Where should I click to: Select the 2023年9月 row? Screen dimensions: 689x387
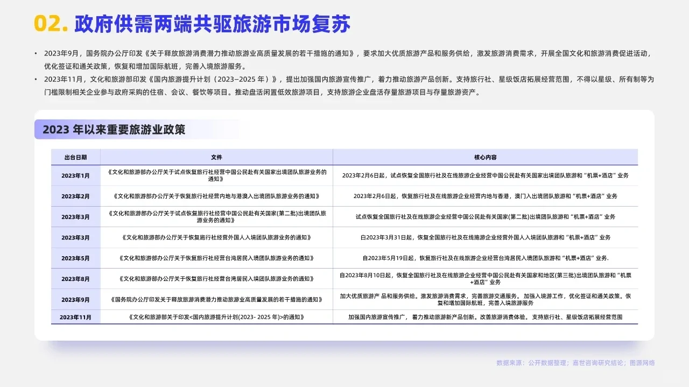[x=75, y=299]
